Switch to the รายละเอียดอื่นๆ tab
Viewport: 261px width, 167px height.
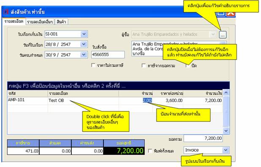point(40,22)
